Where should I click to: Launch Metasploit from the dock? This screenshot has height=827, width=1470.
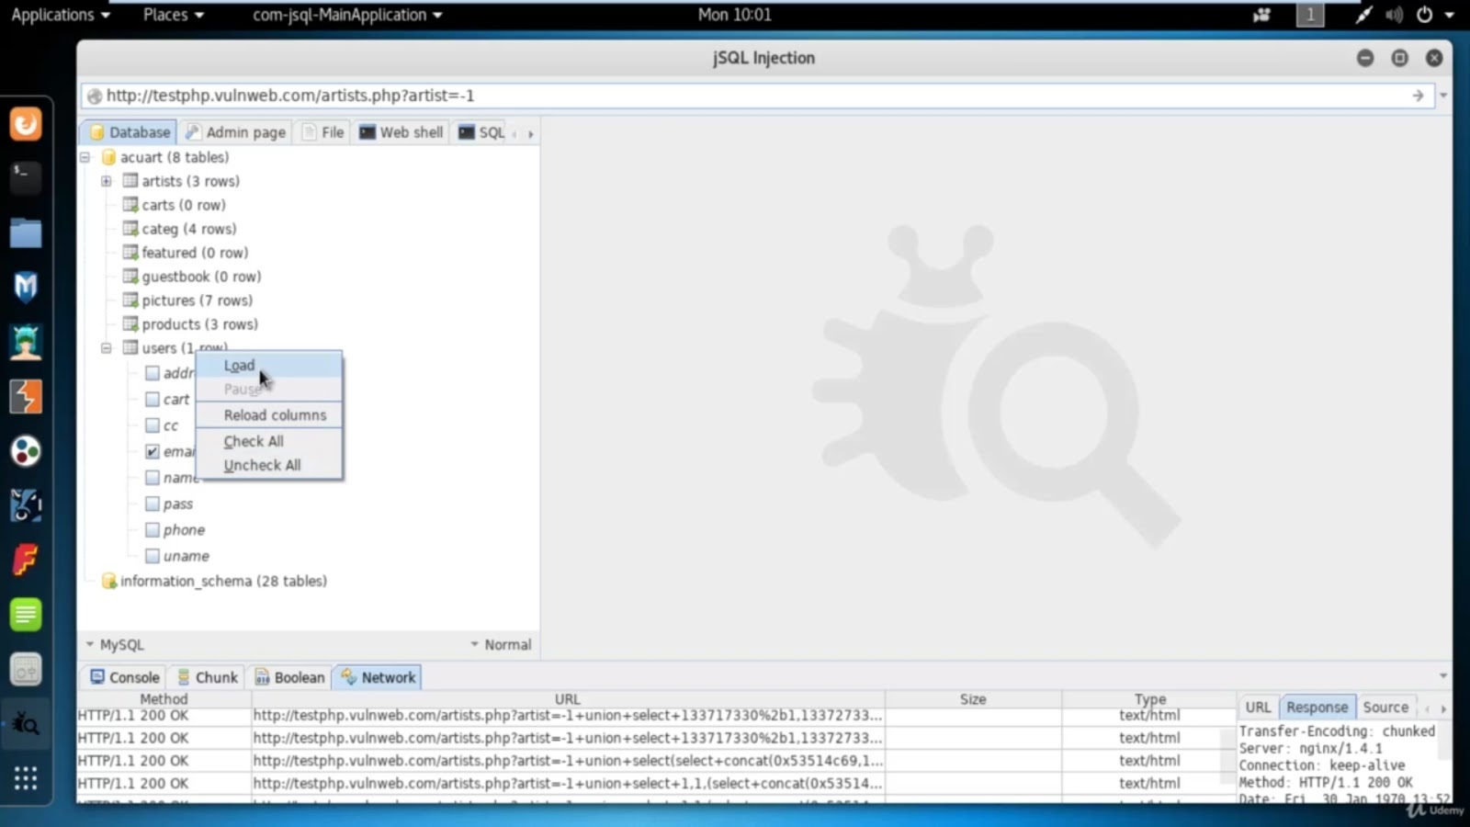(x=25, y=286)
